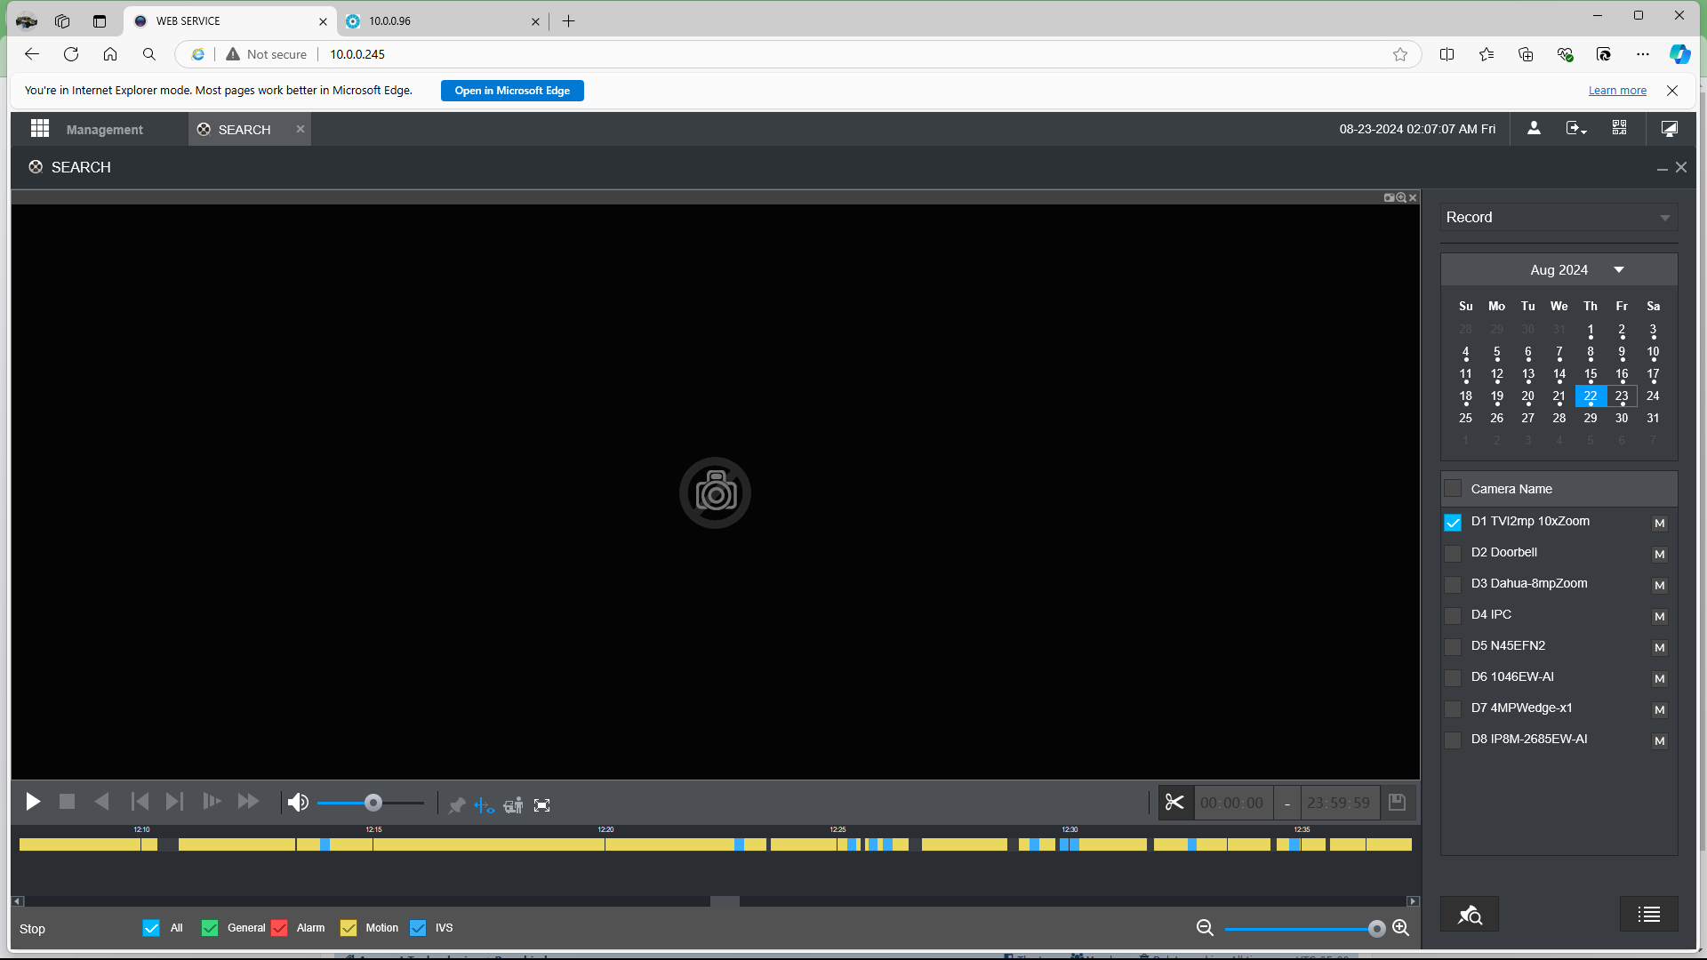This screenshot has height=960, width=1707.
Task: Jump to the previous frame
Action: pos(140,802)
